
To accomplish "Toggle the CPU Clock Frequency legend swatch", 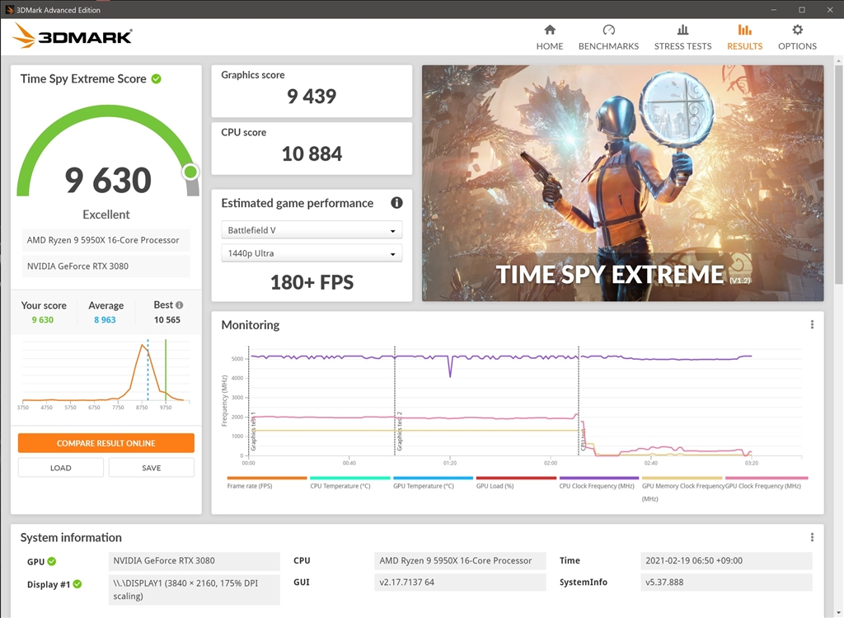I will coord(599,478).
